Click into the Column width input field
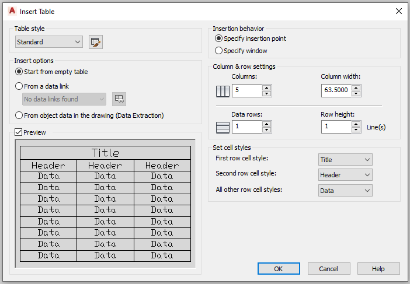The height and width of the screenshot is (284, 410). [x=336, y=90]
